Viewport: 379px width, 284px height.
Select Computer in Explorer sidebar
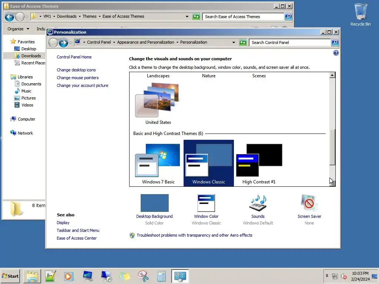[23, 119]
